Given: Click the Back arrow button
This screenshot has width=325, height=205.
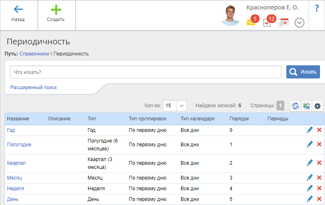Looking at the screenshot, I should coord(18,14).
